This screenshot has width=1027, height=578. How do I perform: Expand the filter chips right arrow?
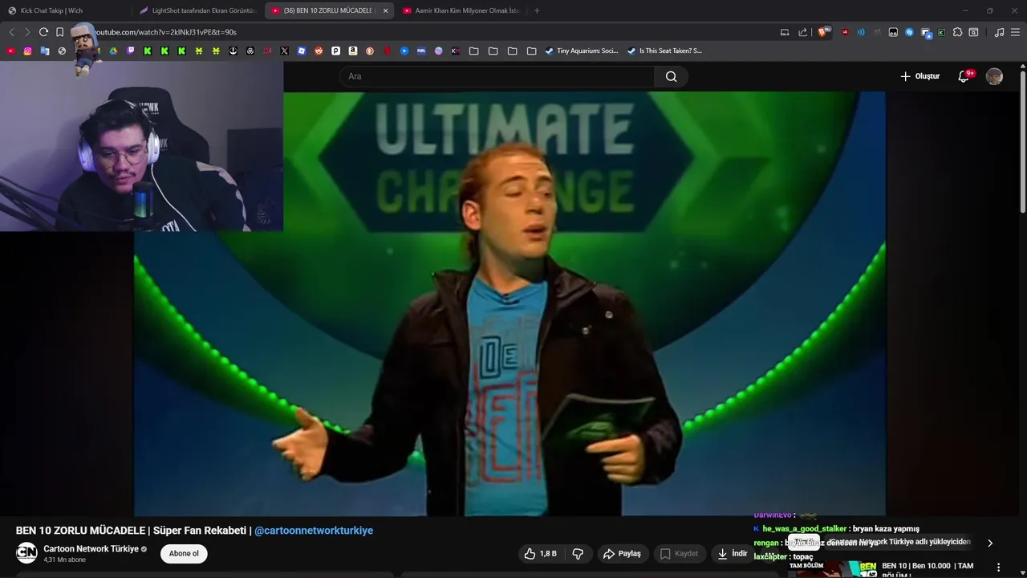(989, 543)
